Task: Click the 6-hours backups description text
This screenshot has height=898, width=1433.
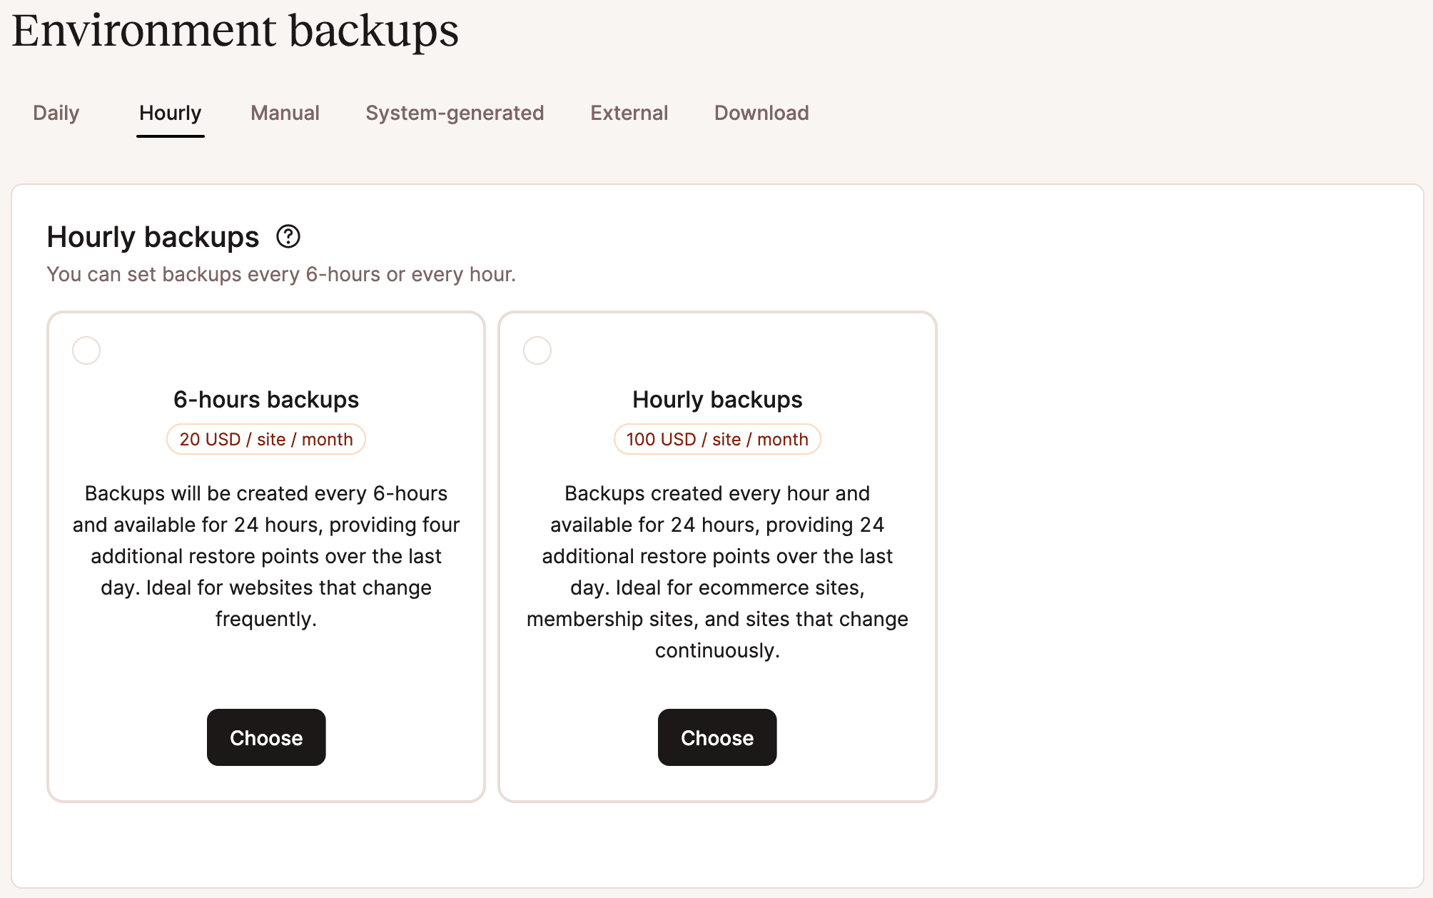Action: (x=266, y=556)
